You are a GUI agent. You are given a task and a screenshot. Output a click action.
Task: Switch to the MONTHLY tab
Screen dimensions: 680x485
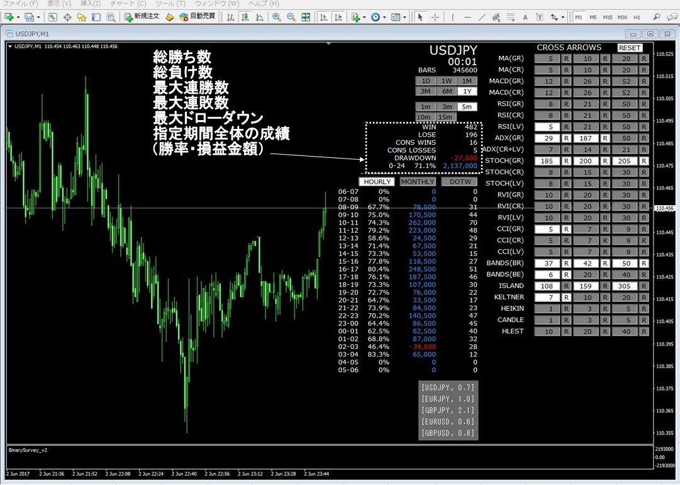417,182
